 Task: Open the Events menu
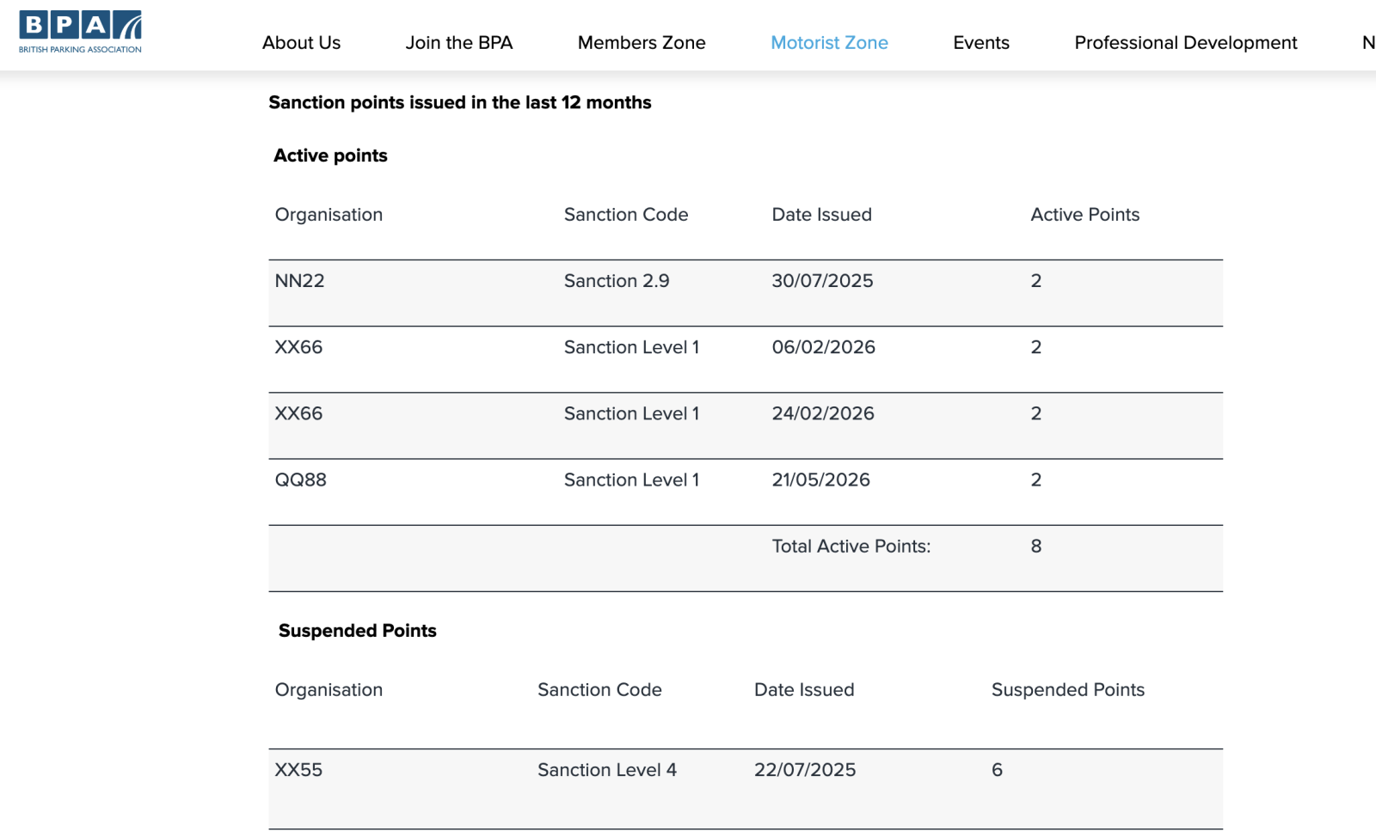(x=981, y=42)
